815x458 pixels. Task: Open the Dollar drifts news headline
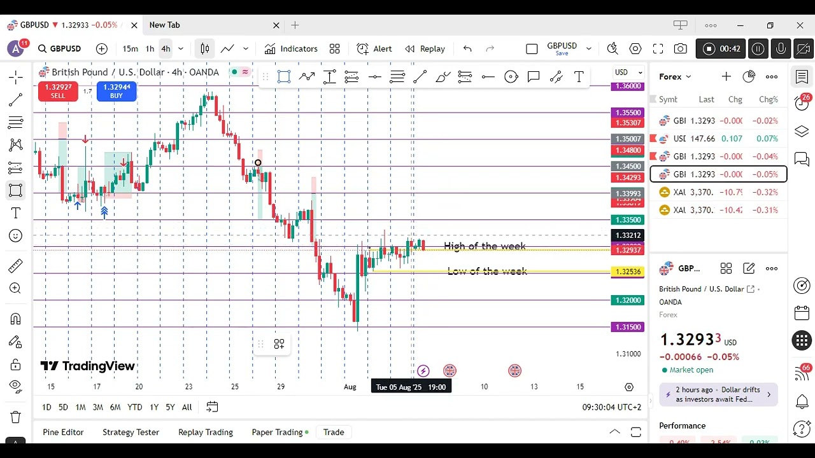(718, 394)
